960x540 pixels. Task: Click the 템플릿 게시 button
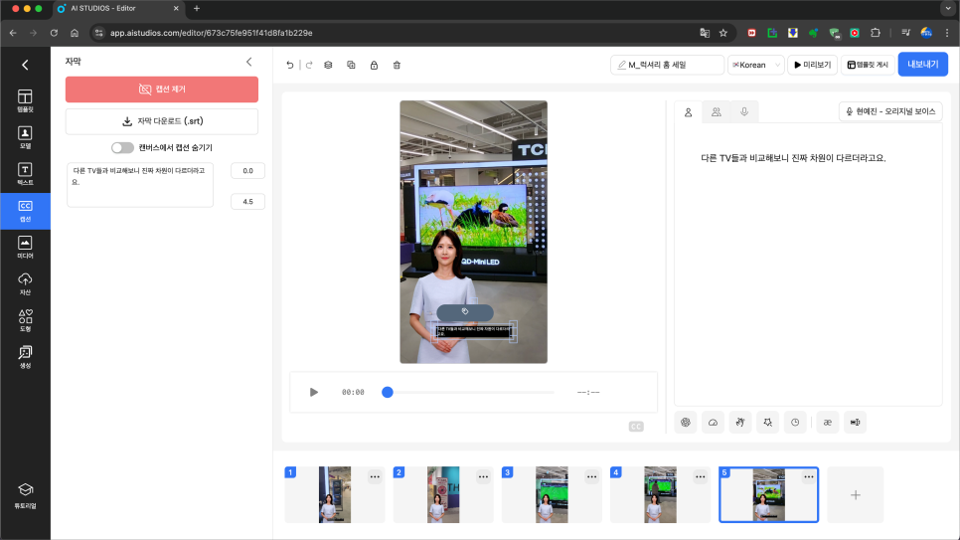point(868,65)
